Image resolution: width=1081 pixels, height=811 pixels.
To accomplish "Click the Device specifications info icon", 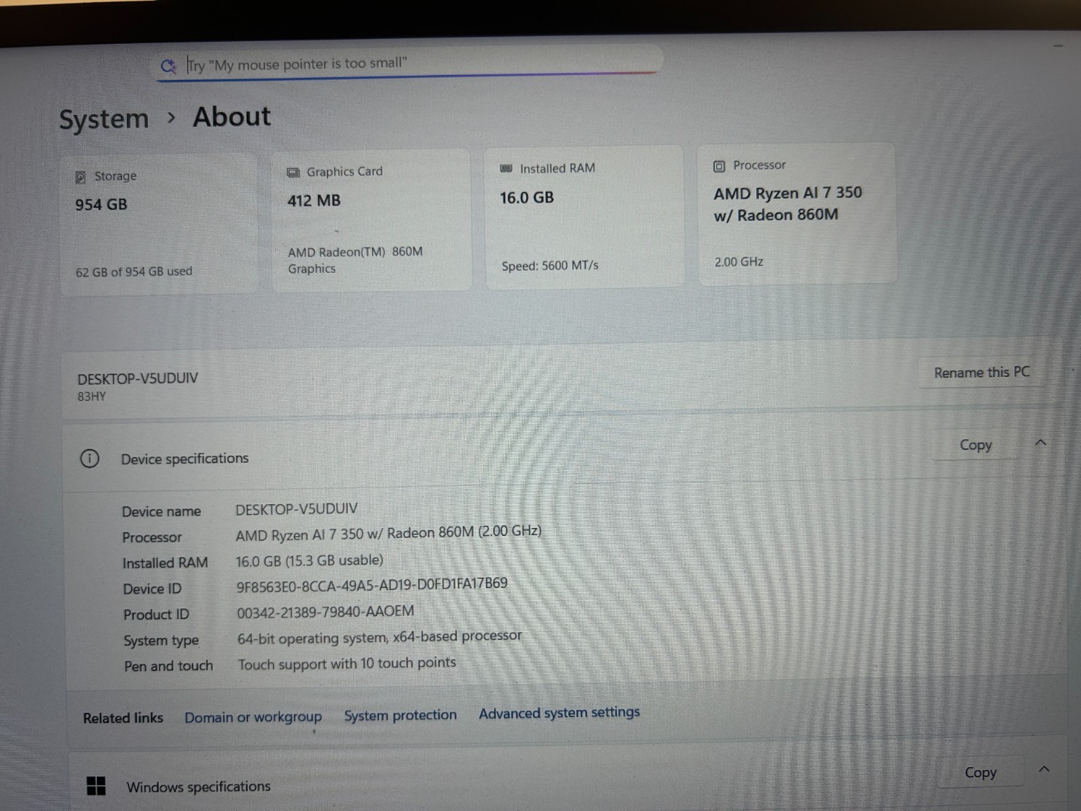I will [89, 459].
